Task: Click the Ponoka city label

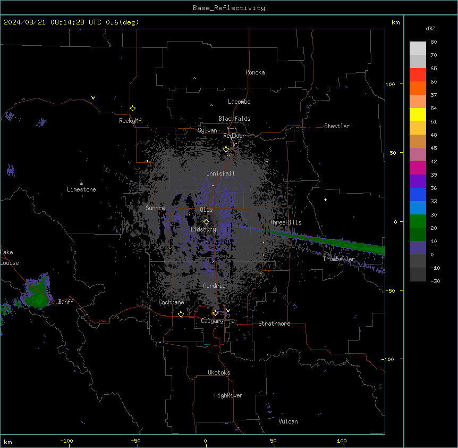Action: pos(255,72)
